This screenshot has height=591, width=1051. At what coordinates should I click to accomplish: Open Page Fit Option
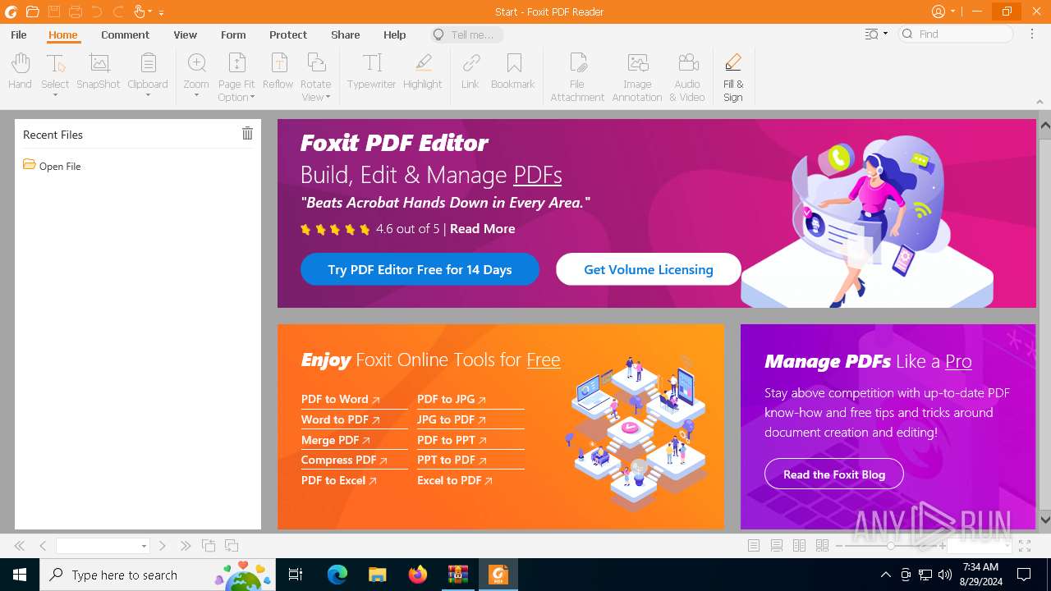(x=236, y=77)
